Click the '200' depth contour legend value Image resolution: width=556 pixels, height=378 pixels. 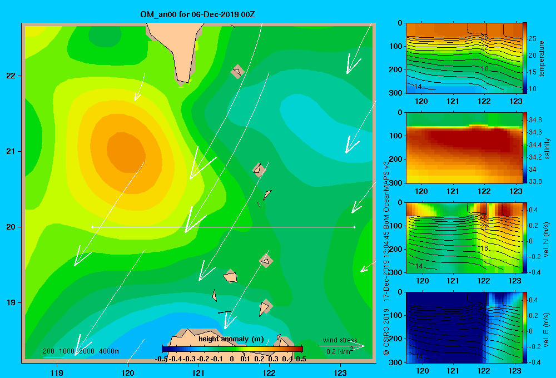[48, 351]
